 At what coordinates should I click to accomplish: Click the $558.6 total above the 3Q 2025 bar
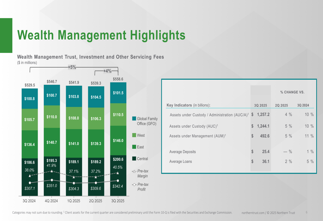point(118,79)
